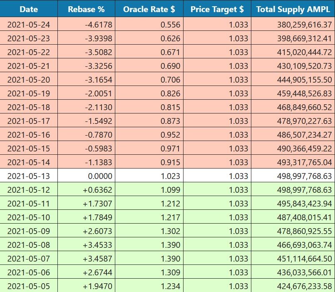Select date cell 2021-05-08
The width and height of the screenshot is (335, 292).
point(29,245)
